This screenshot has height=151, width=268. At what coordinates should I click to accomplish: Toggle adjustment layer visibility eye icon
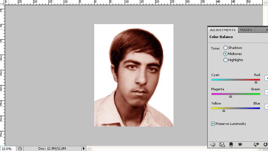240,145
